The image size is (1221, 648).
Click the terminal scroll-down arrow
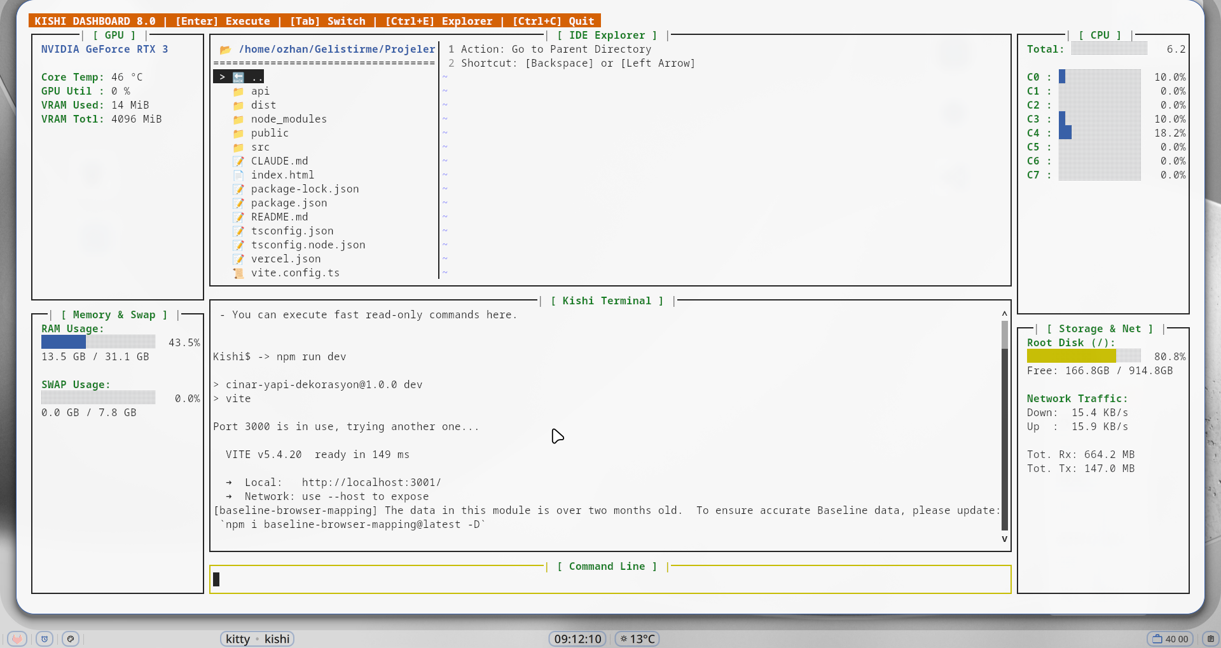pos(1005,539)
